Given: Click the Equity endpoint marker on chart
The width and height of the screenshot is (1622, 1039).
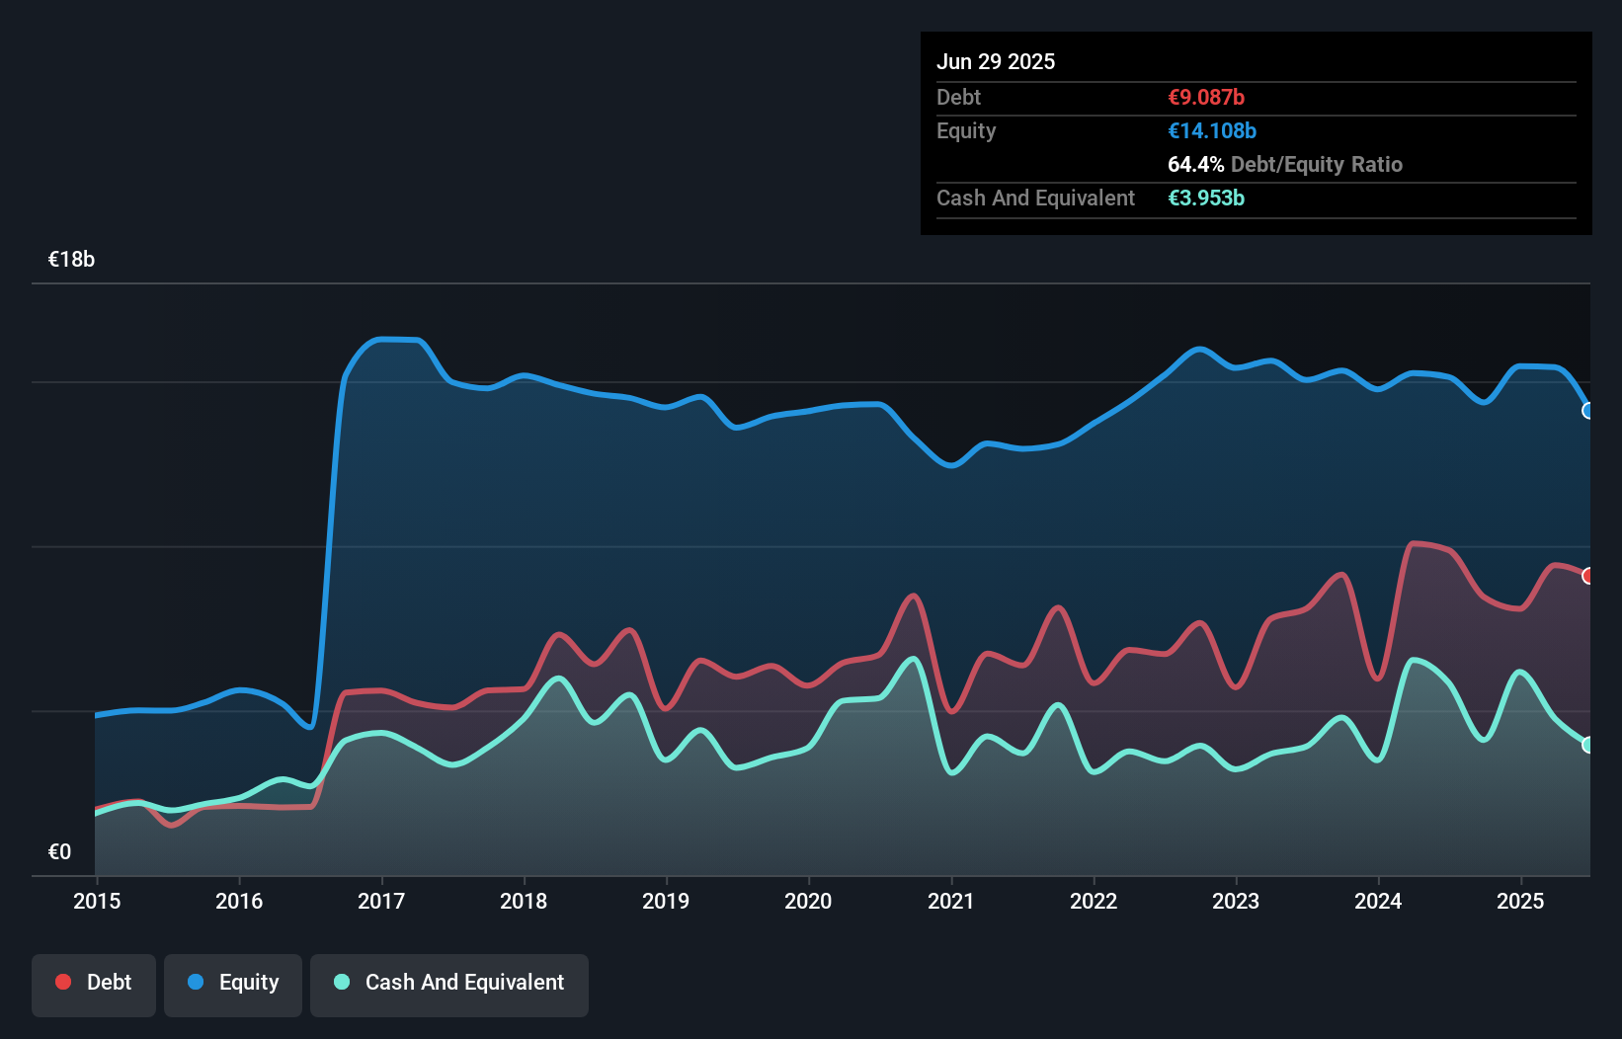Looking at the screenshot, I should (x=1587, y=411).
